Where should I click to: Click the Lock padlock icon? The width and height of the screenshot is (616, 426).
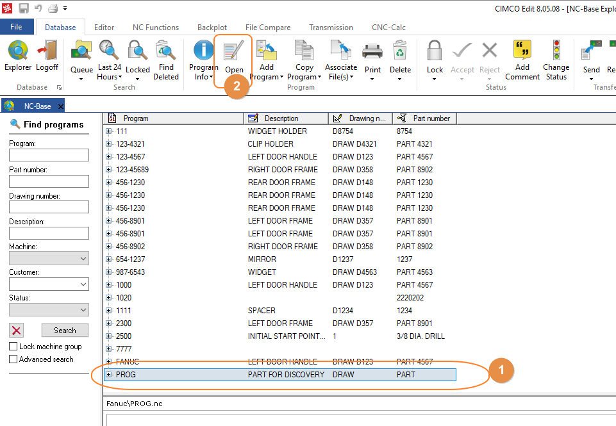[x=435, y=50]
